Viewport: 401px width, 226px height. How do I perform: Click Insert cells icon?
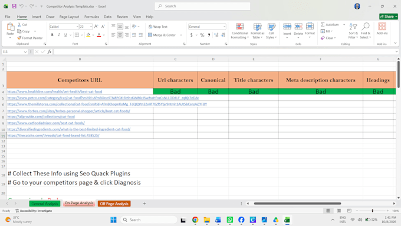tap(287, 27)
